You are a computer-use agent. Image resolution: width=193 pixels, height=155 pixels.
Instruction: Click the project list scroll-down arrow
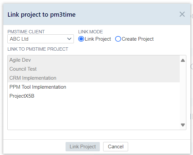click(183, 125)
